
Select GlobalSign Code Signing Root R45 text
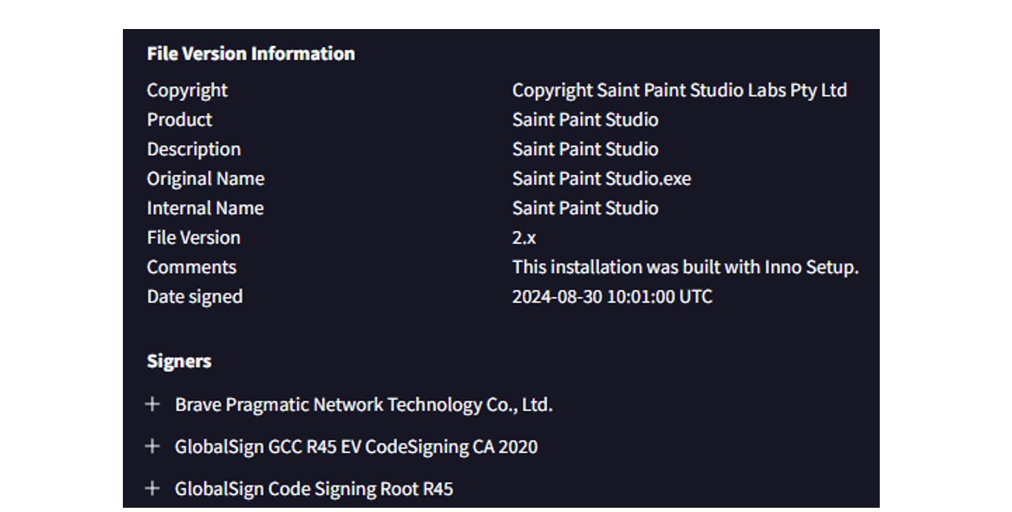313,489
